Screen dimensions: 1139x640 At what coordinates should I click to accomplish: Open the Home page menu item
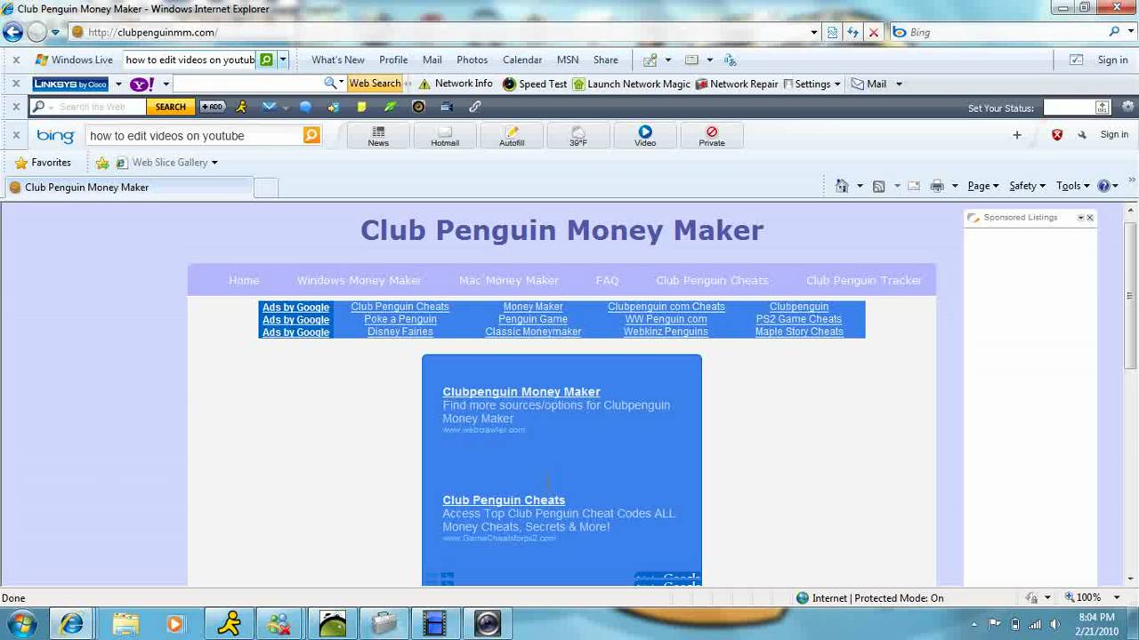[x=244, y=280]
